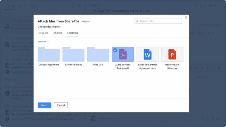Close the ShareFile attach dialog
The image size is (226, 127).
click(186, 17)
